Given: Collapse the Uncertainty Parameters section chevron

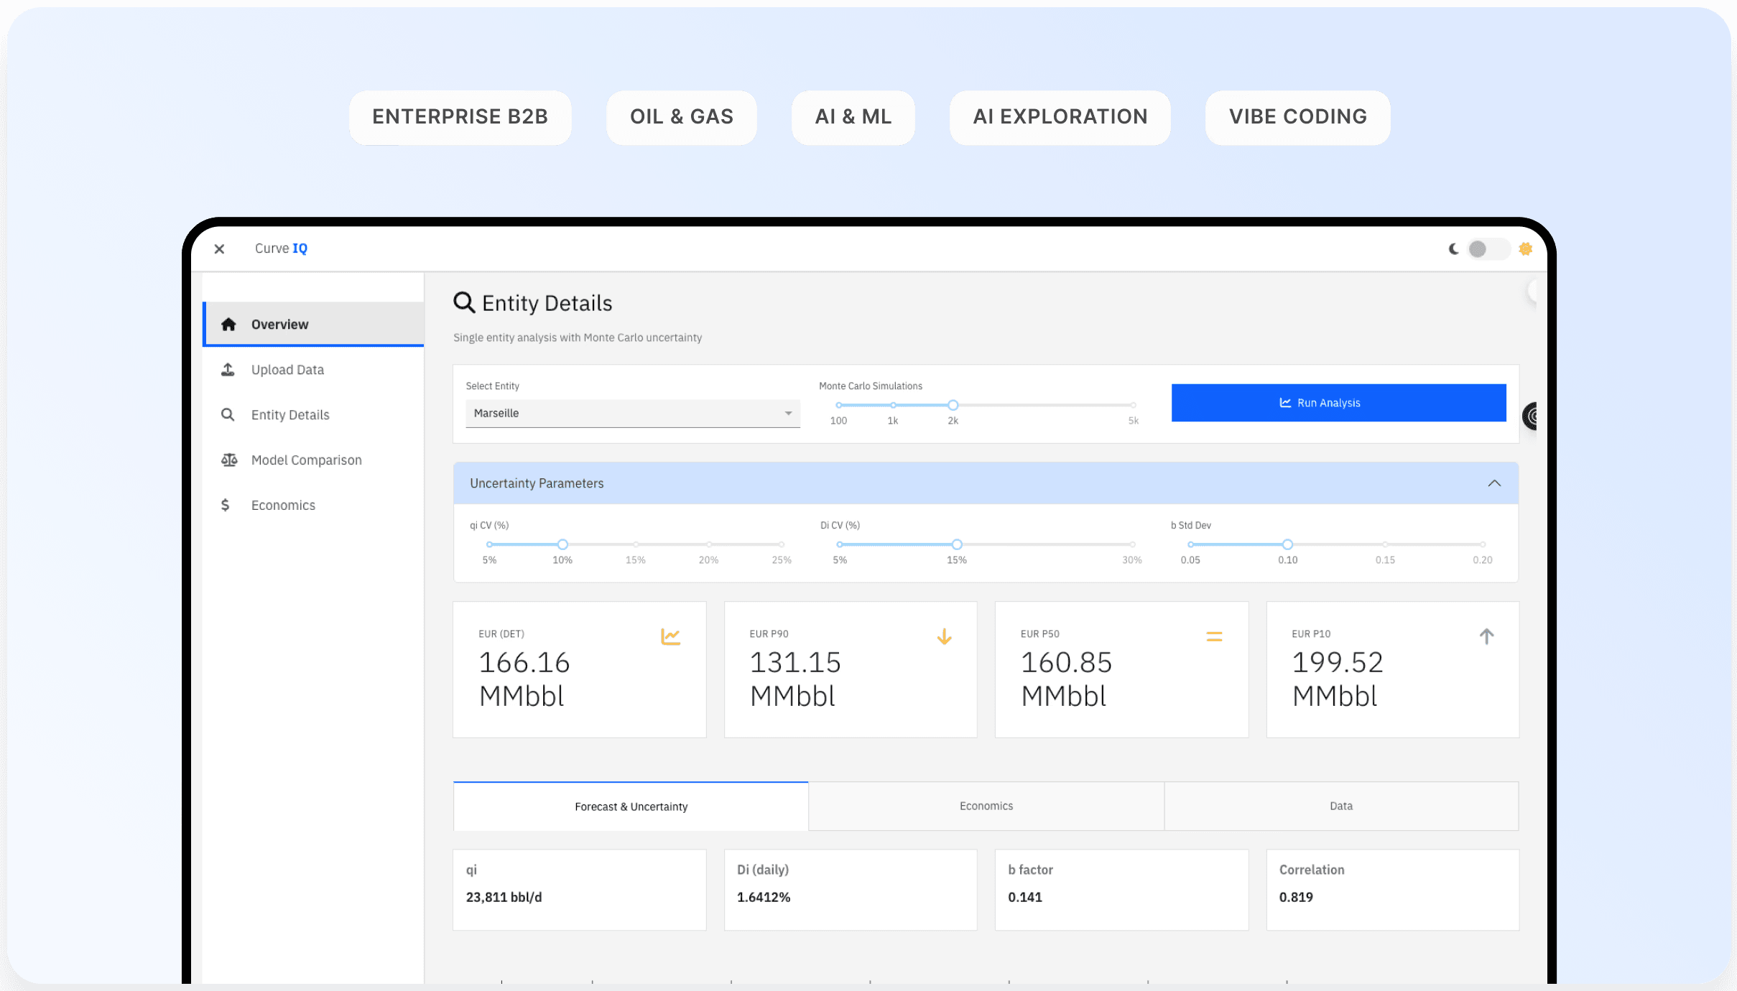Looking at the screenshot, I should pos(1494,483).
